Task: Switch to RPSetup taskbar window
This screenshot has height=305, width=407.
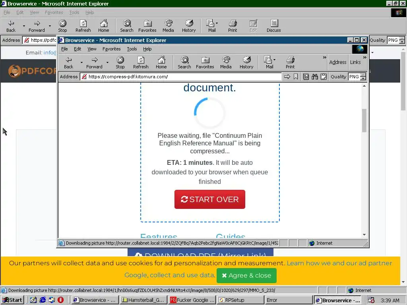Action: click(x=240, y=300)
